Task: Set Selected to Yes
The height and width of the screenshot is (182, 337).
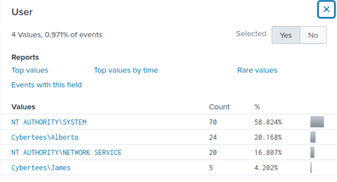Action: coord(286,35)
